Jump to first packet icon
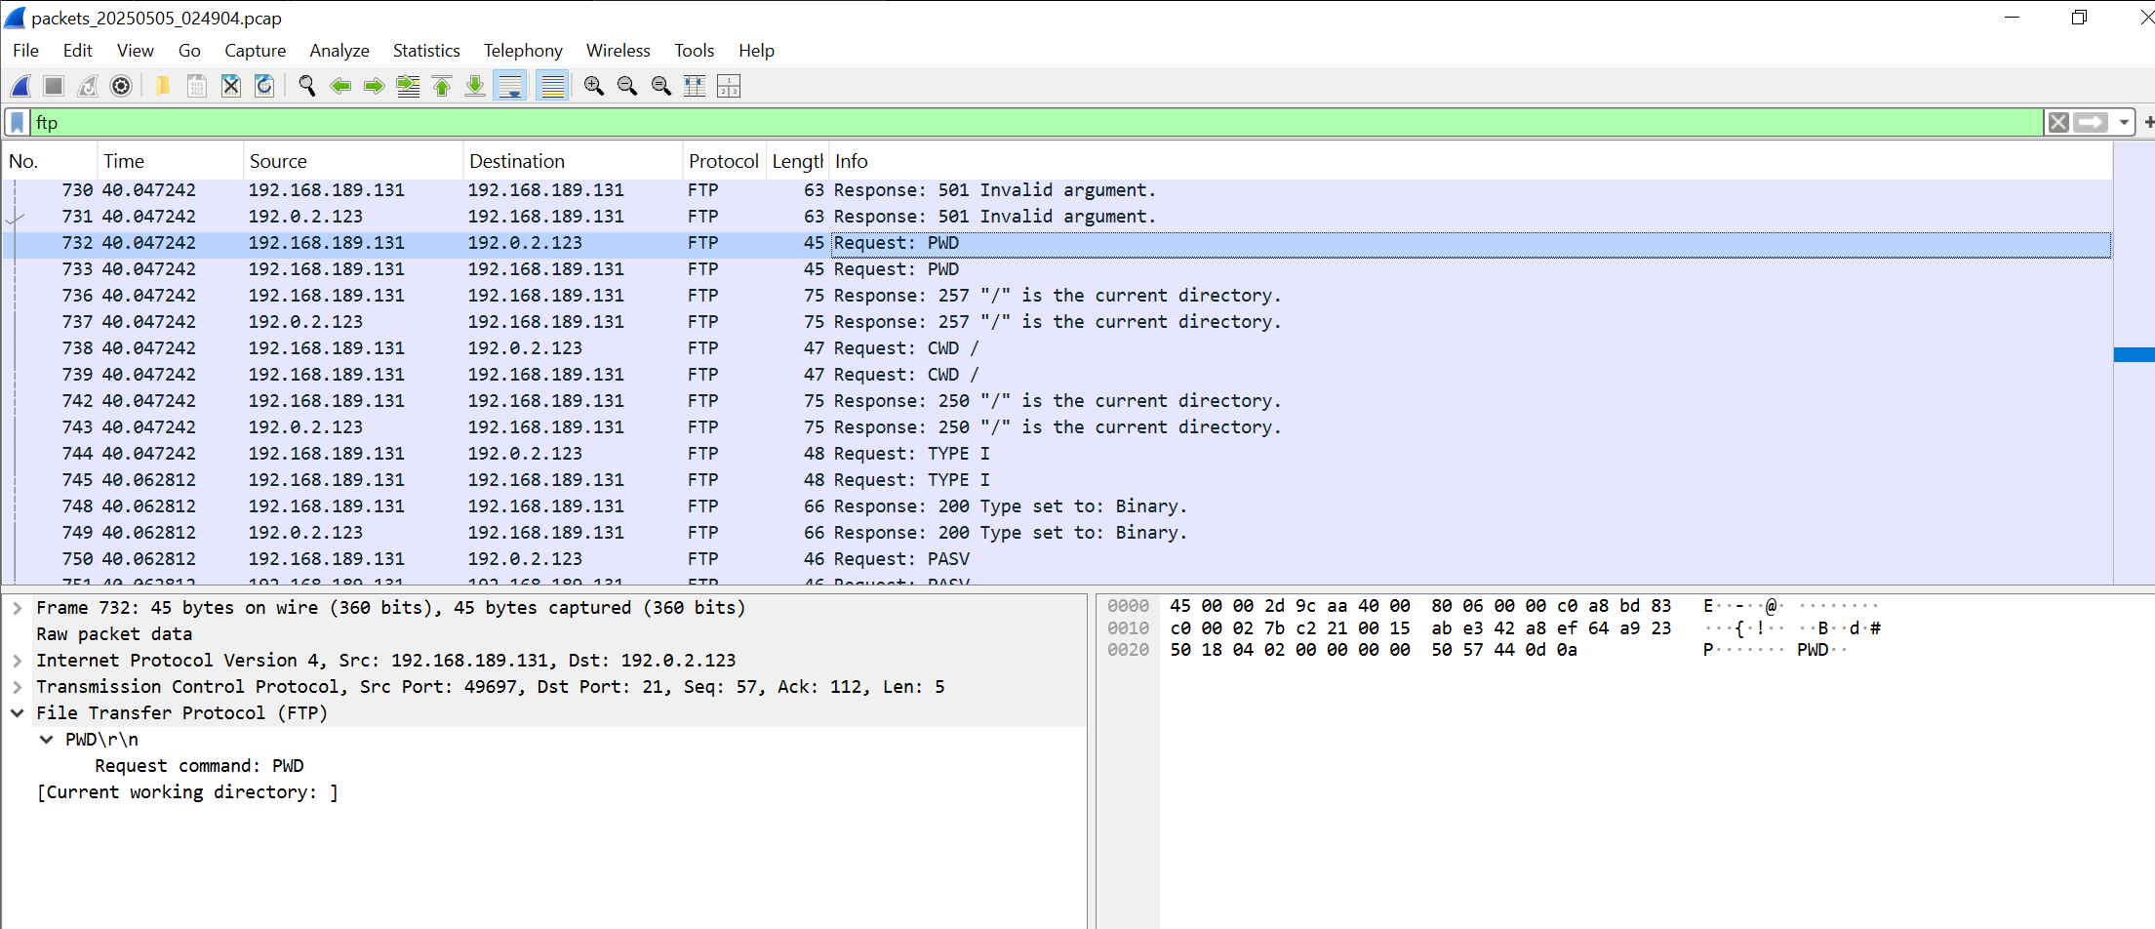The width and height of the screenshot is (2155, 929). pyautogui.click(x=442, y=86)
